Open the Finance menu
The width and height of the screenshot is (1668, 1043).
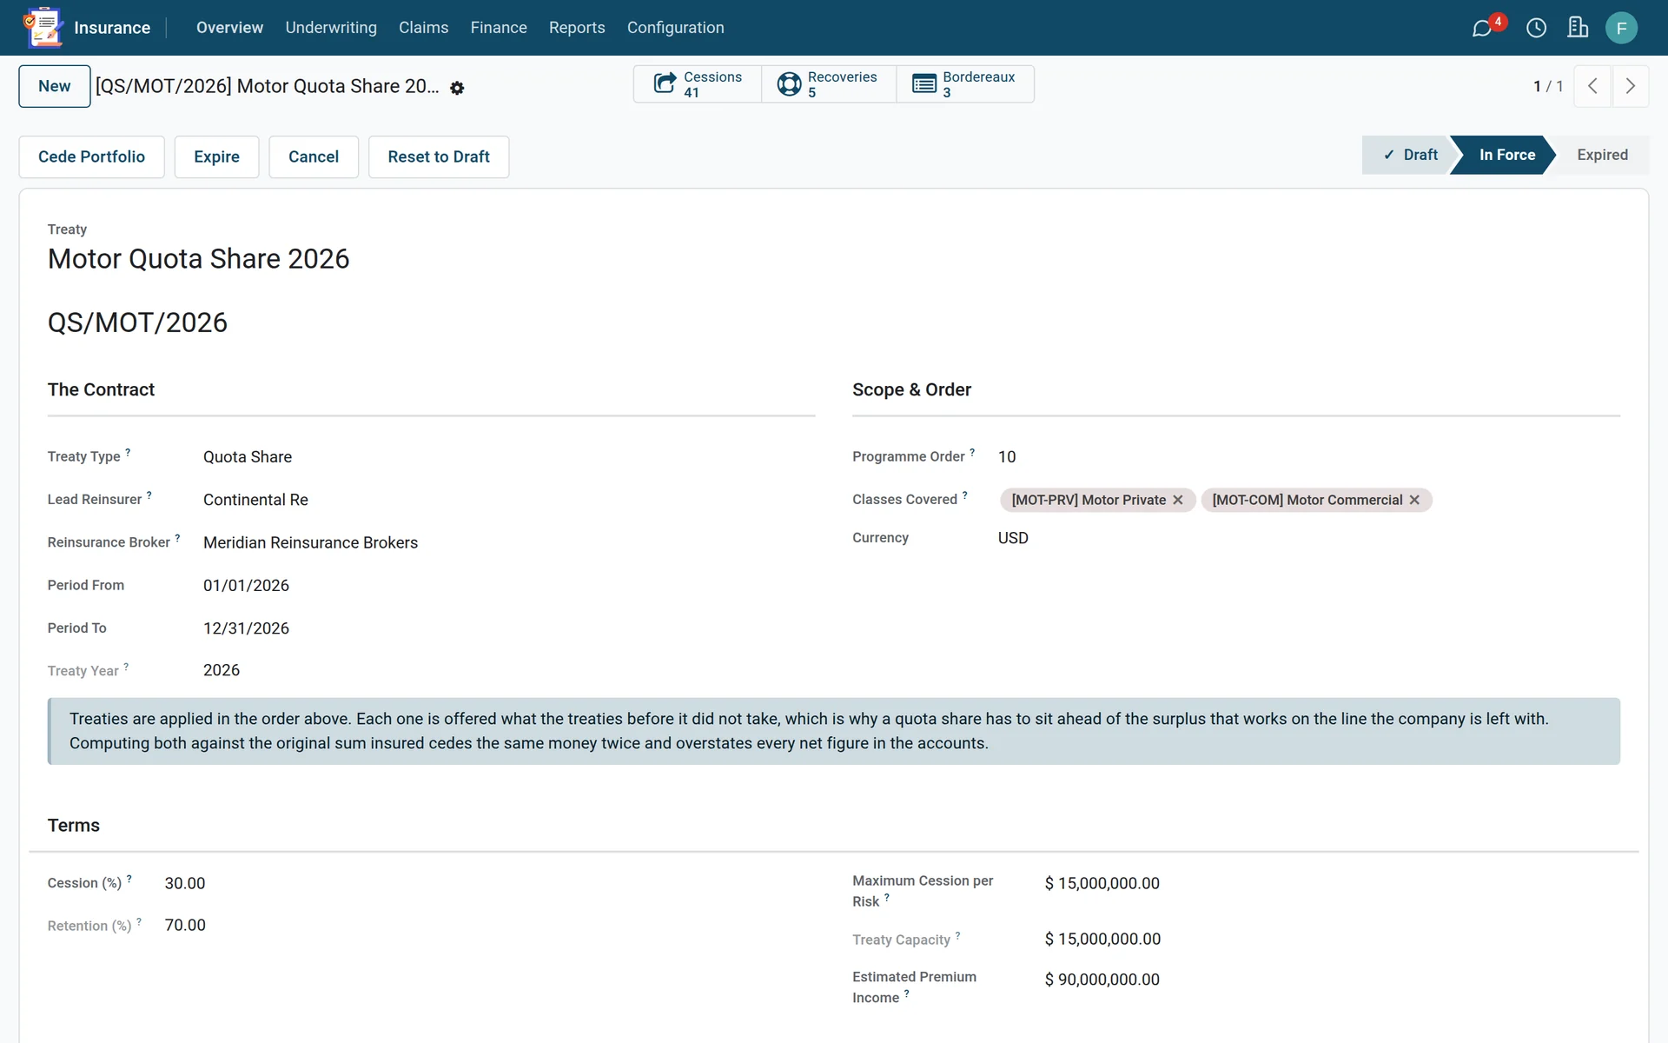(499, 28)
